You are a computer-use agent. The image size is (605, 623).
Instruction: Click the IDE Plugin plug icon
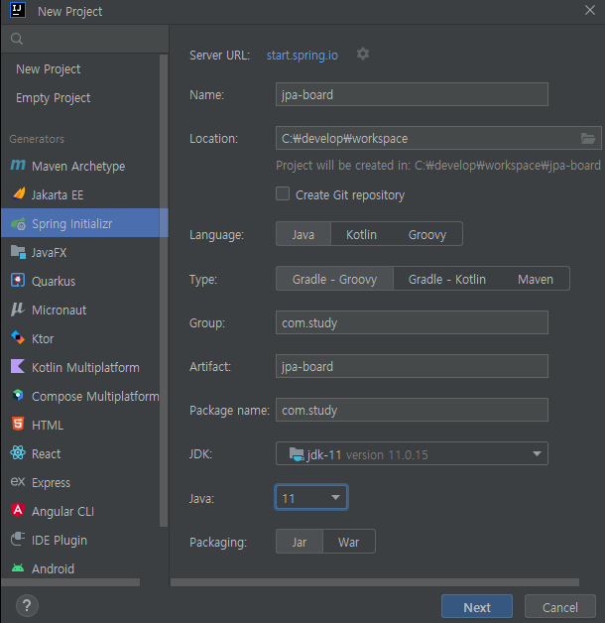[x=18, y=539]
